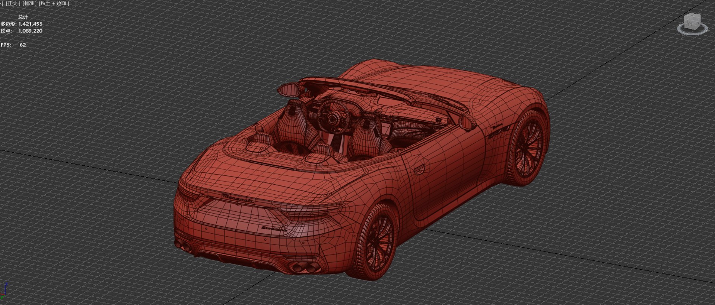Select the GranCabrio badge on the rear
The image size is (715, 305).
pos(274,229)
